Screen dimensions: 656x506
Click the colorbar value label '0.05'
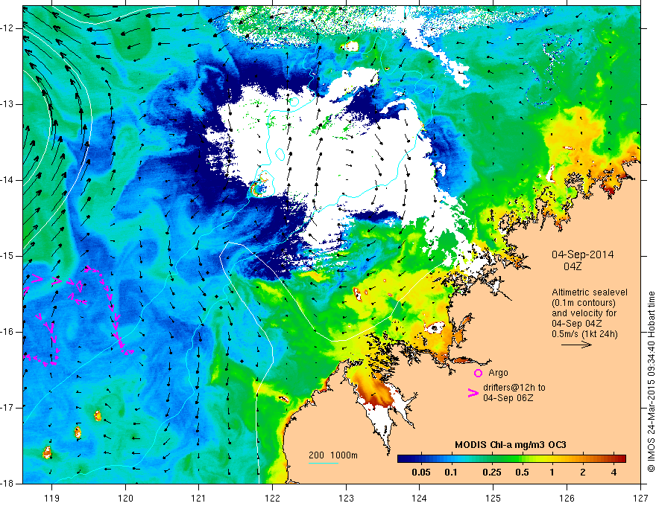[x=421, y=473]
